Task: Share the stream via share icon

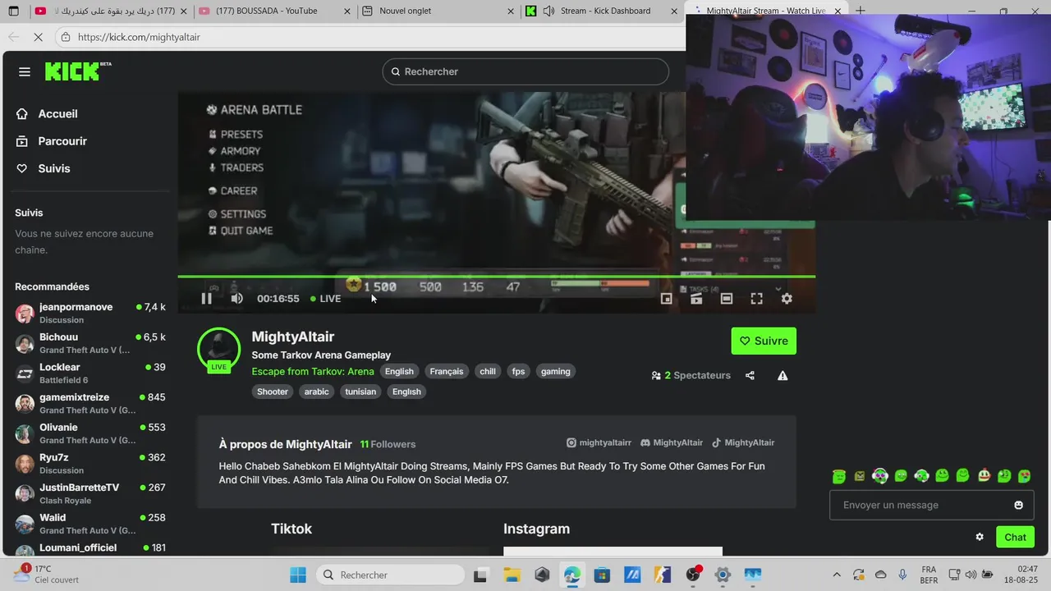Action: click(750, 375)
